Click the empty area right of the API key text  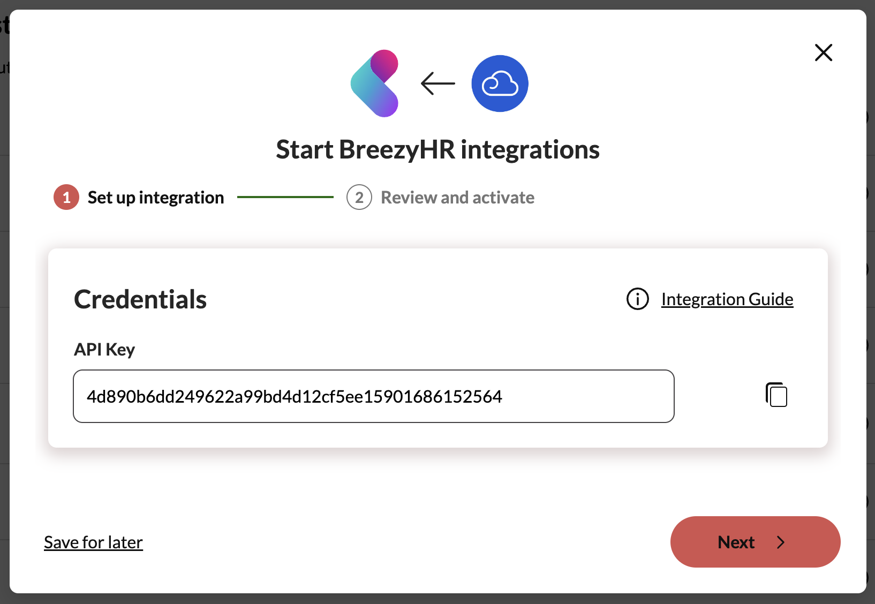coord(589,396)
